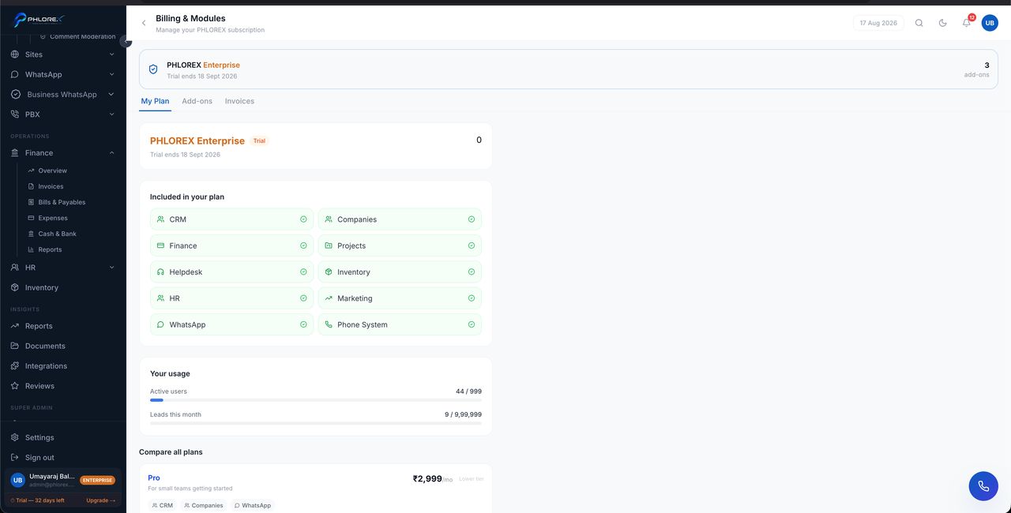
Task: Click the check mark on the Helpdesk module
Action: (x=303, y=272)
